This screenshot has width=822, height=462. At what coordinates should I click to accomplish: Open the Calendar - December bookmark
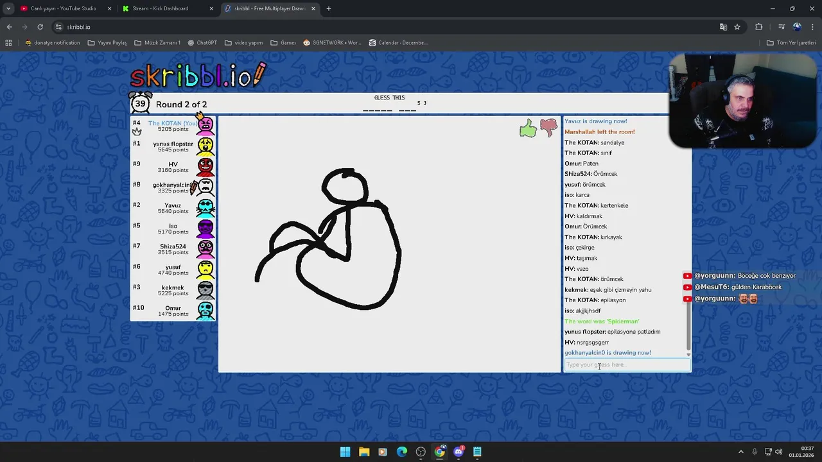tap(398, 43)
